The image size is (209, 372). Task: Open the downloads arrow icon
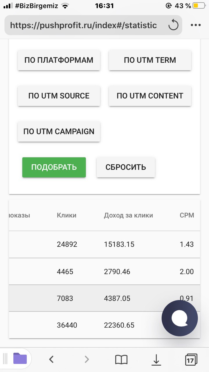pos(156,360)
